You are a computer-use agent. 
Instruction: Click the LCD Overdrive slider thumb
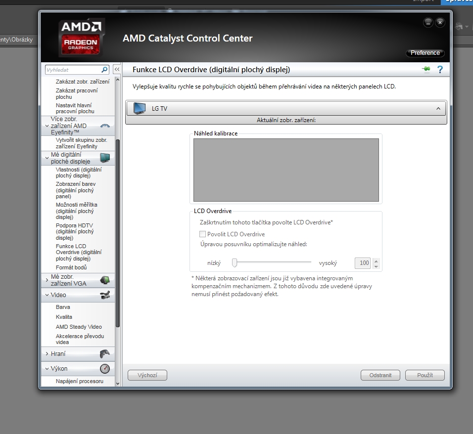235,263
